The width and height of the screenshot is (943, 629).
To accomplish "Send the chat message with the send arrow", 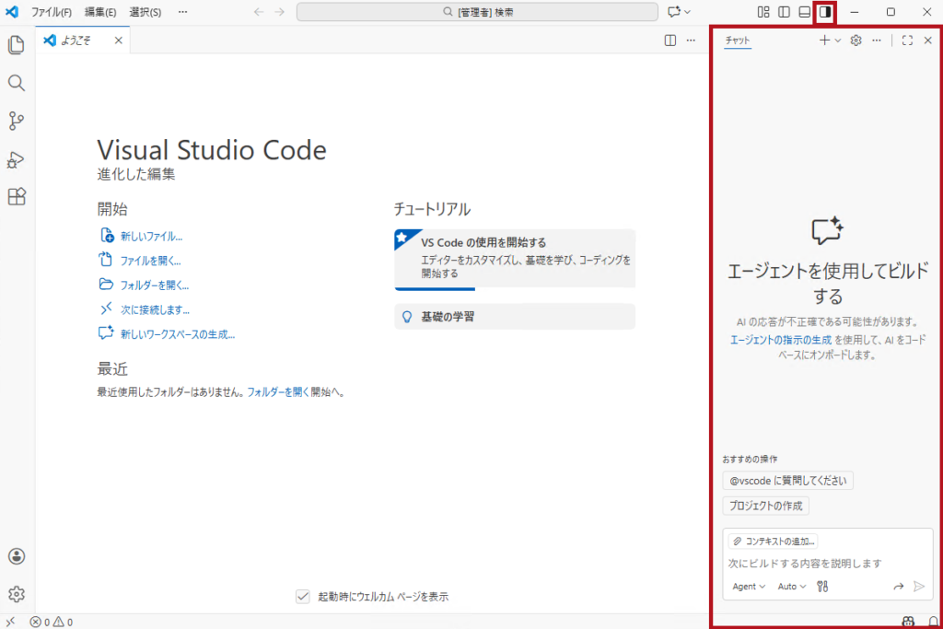I will [917, 587].
